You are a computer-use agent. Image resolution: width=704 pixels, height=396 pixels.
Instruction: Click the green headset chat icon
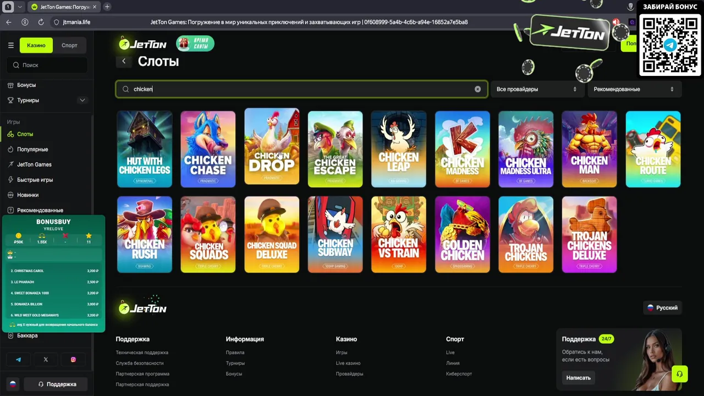click(x=679, y=374)
